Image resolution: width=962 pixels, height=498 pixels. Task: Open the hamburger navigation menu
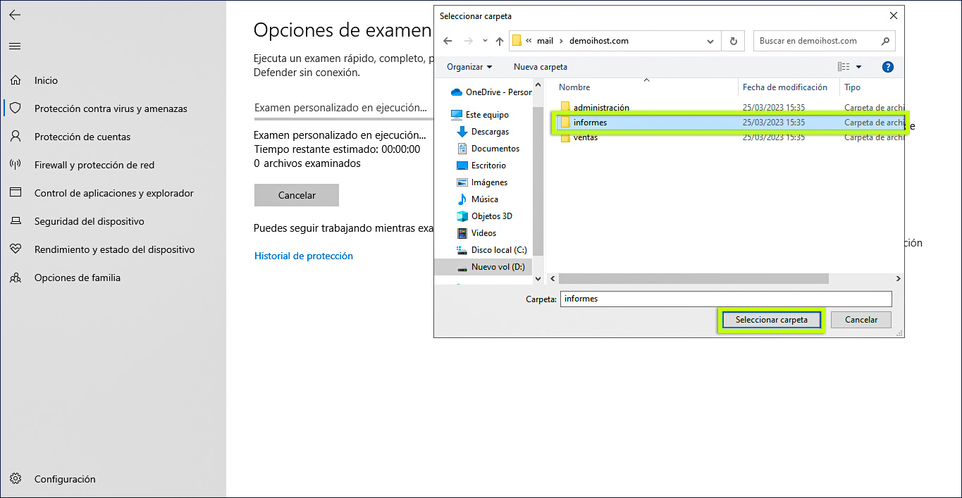tap(15, 46)
